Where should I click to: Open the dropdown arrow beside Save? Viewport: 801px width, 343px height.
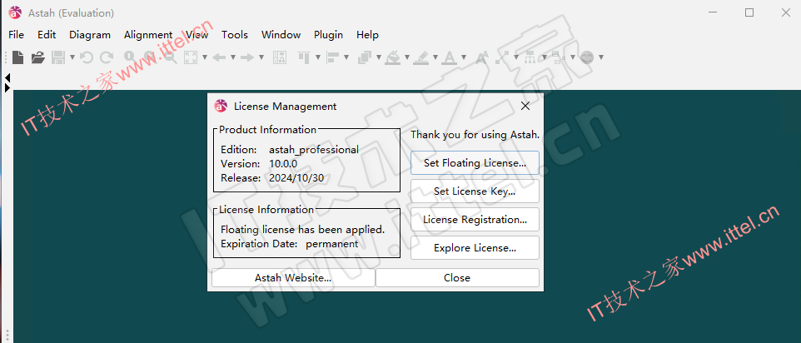coord(72,57)
